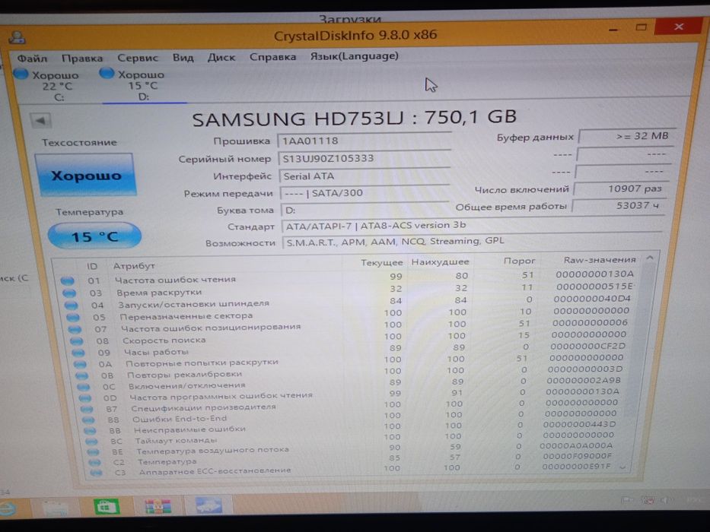Click the status icon for attribute C2
This screenshot has height=532, width=710.
(94, 462)
